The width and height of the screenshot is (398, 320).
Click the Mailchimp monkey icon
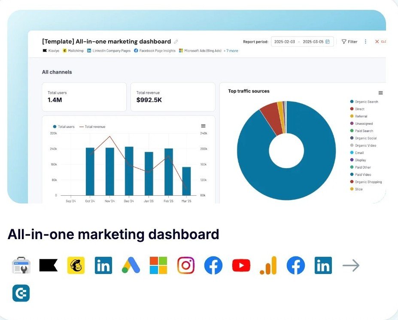coord(76,265)
